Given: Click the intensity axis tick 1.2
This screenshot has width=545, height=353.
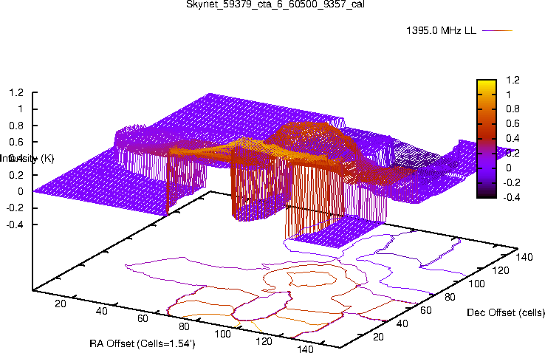Looking at the screenshot, I should pos(16,93).
